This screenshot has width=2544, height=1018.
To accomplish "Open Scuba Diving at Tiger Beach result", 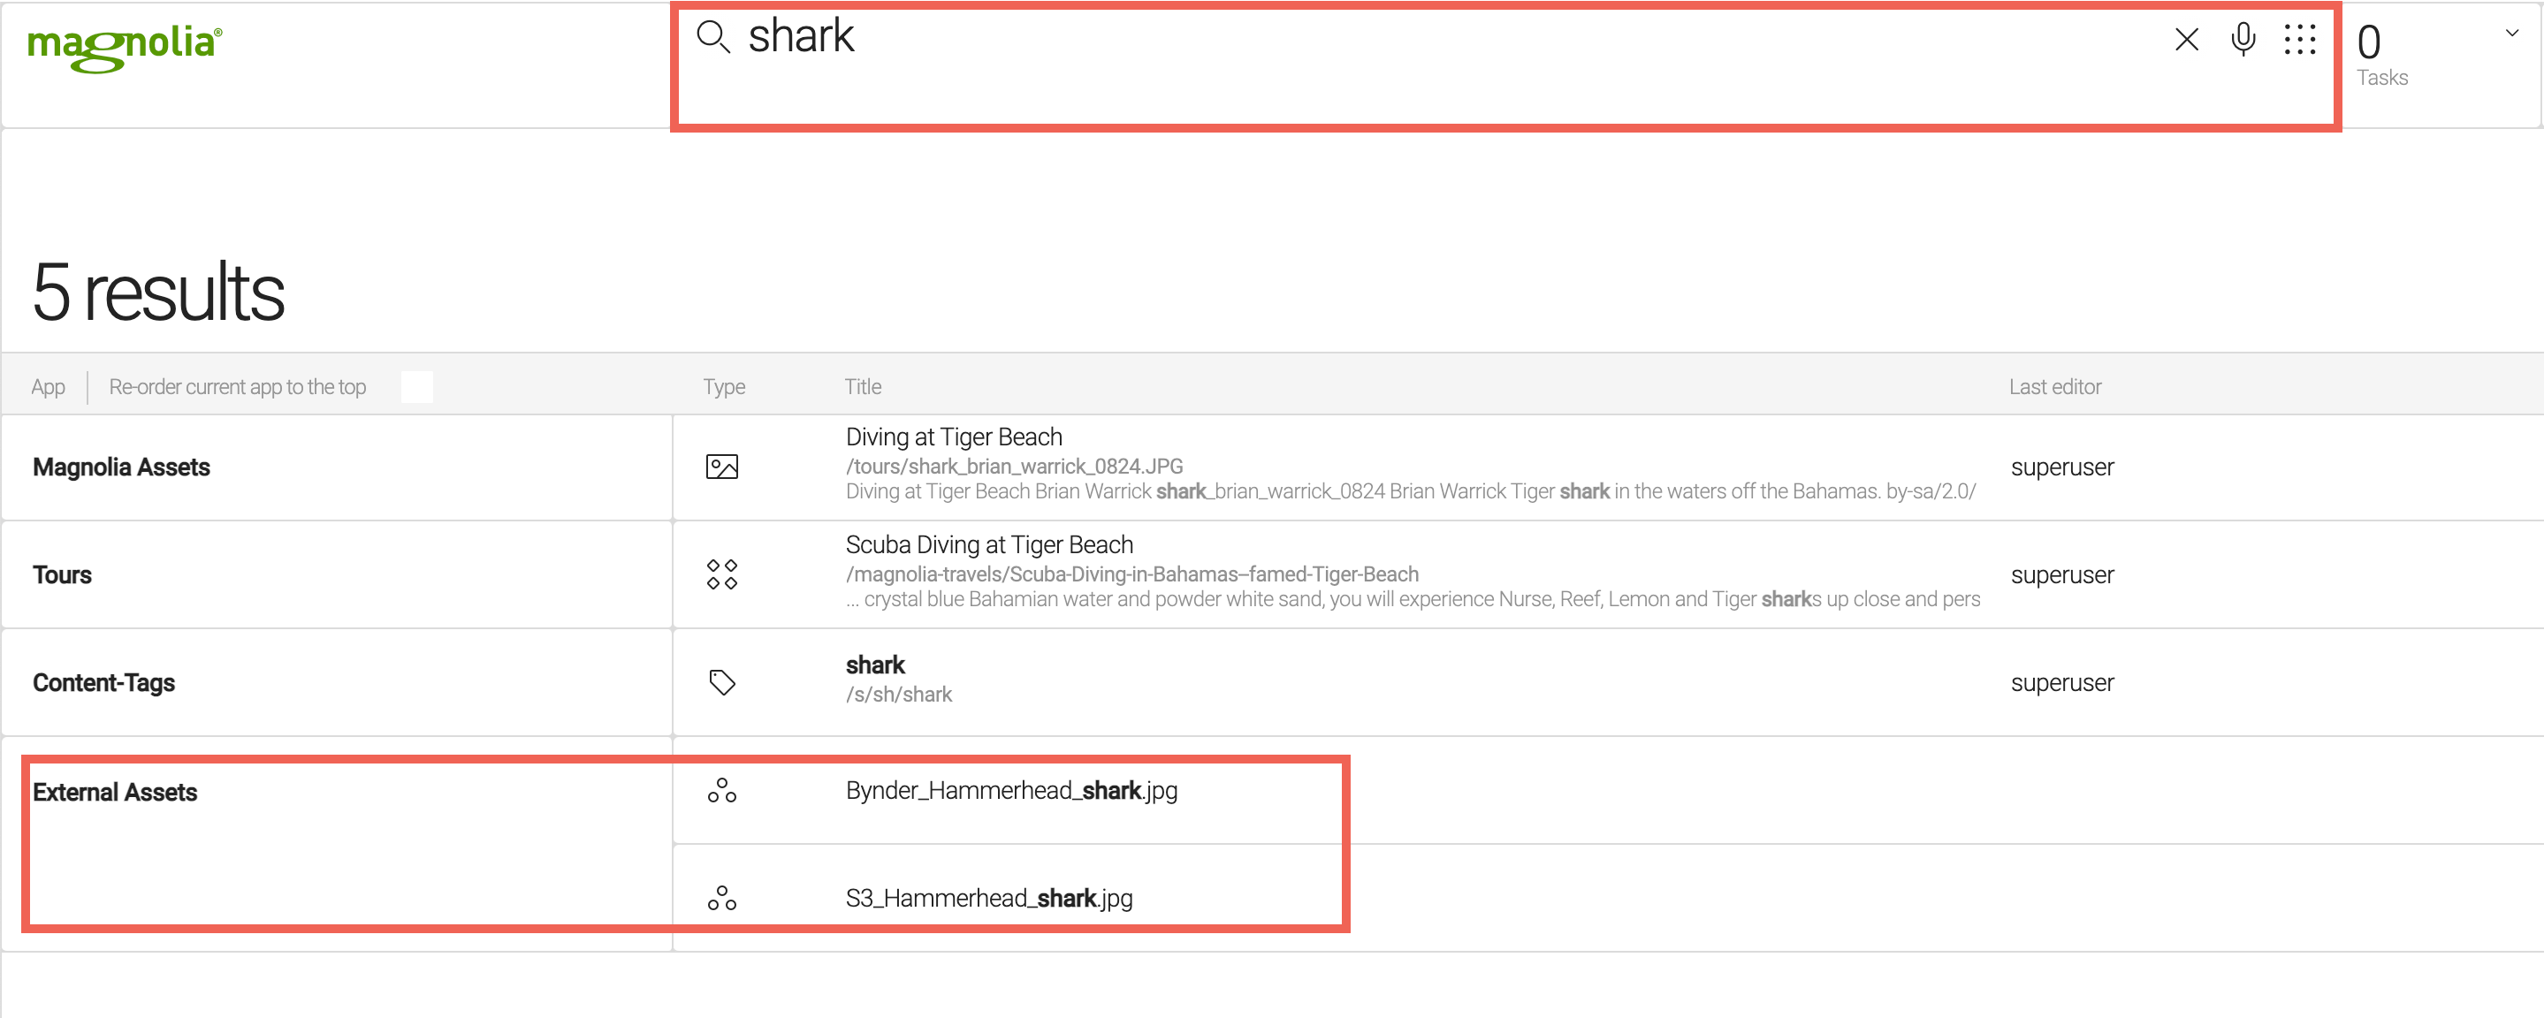I will click(988, 544).
